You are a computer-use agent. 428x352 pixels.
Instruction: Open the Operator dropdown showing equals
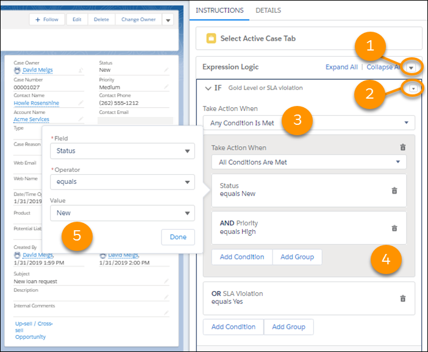122,181
